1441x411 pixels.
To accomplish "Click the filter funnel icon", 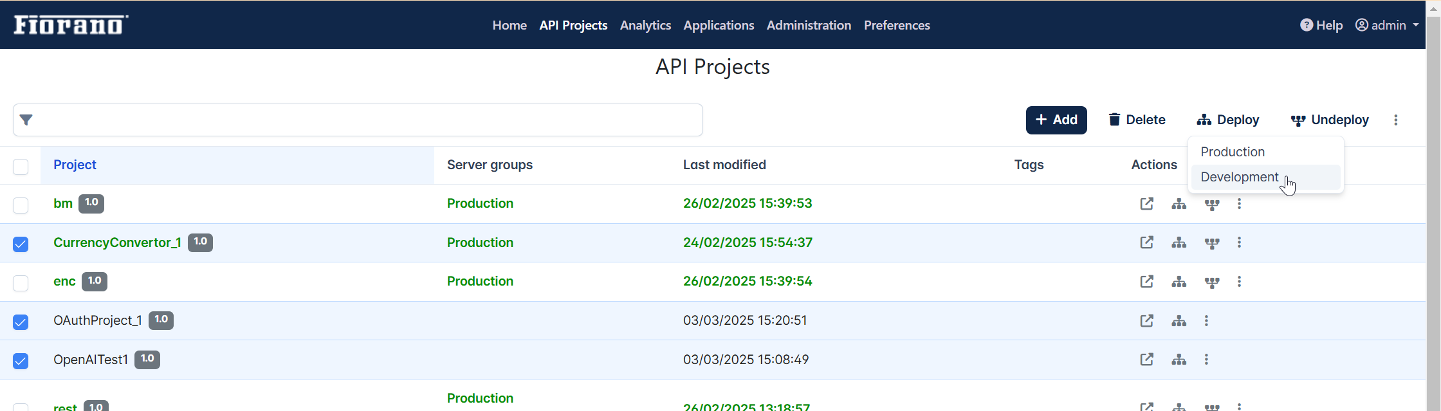I will click(x=26, y=120).
